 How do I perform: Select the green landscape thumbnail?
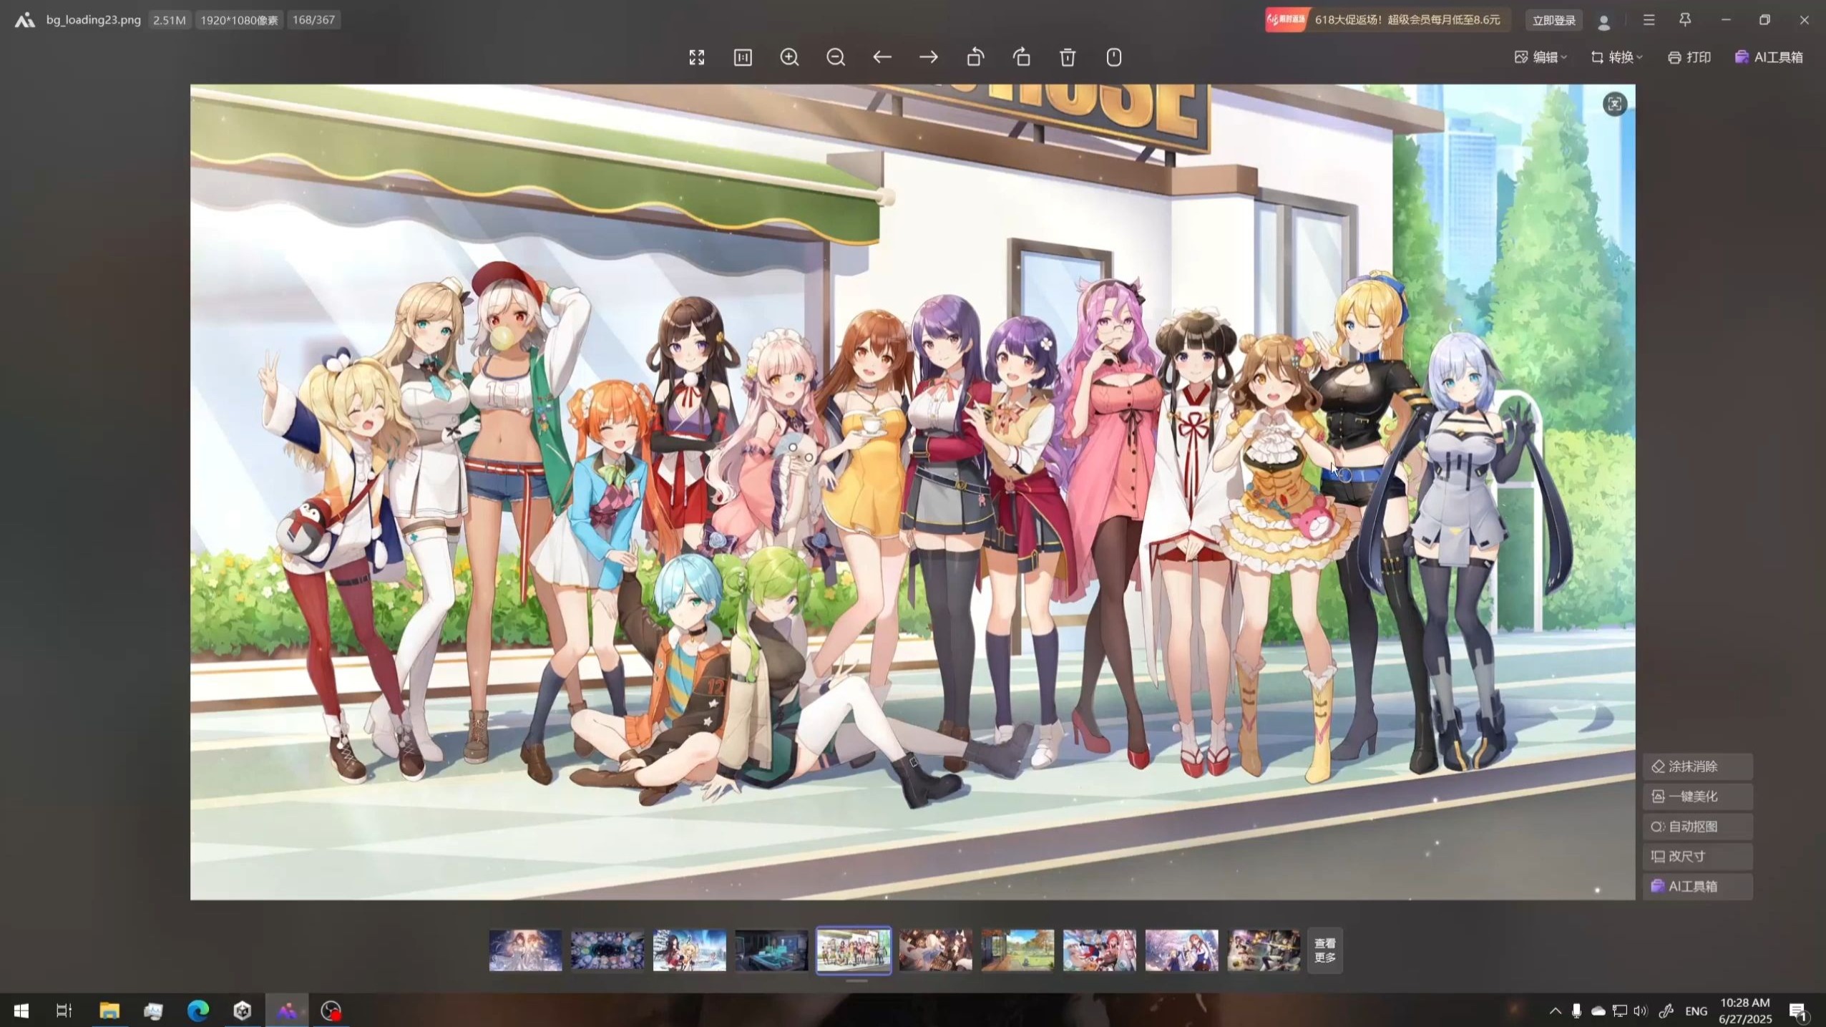click(1017, 950)
